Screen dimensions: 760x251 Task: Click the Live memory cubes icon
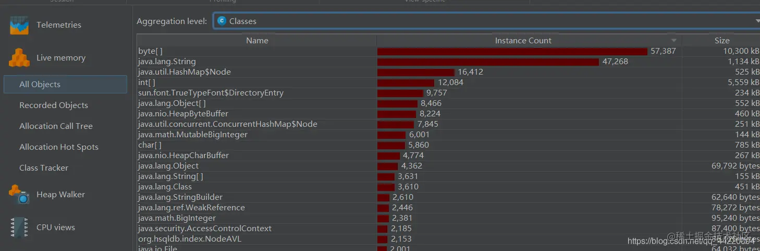tap(19, 58)
